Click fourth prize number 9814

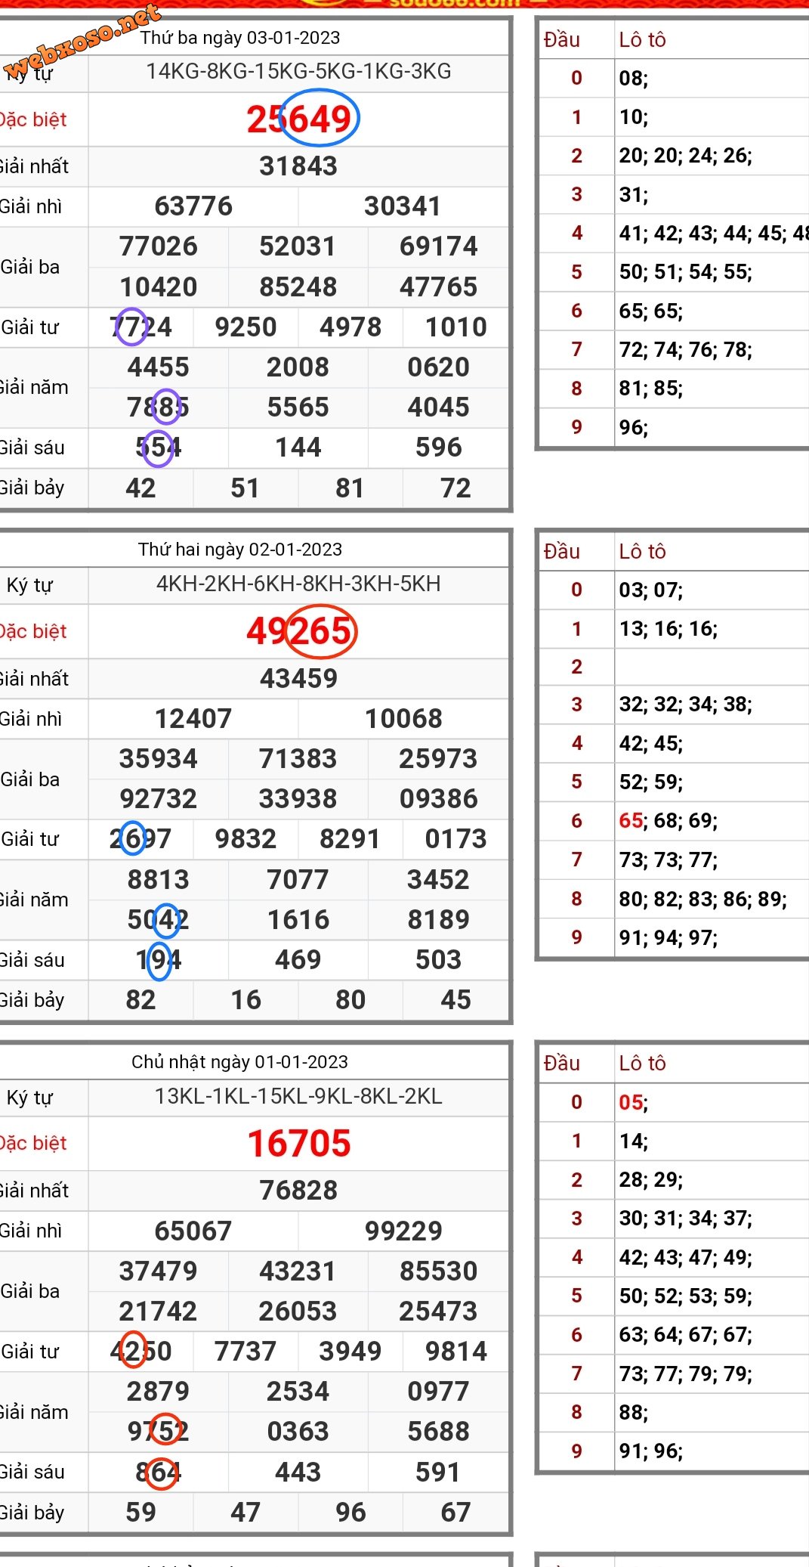point(455,1352)
